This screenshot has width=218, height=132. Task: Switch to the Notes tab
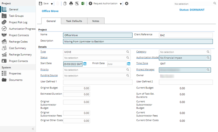[x=96, y=21]
